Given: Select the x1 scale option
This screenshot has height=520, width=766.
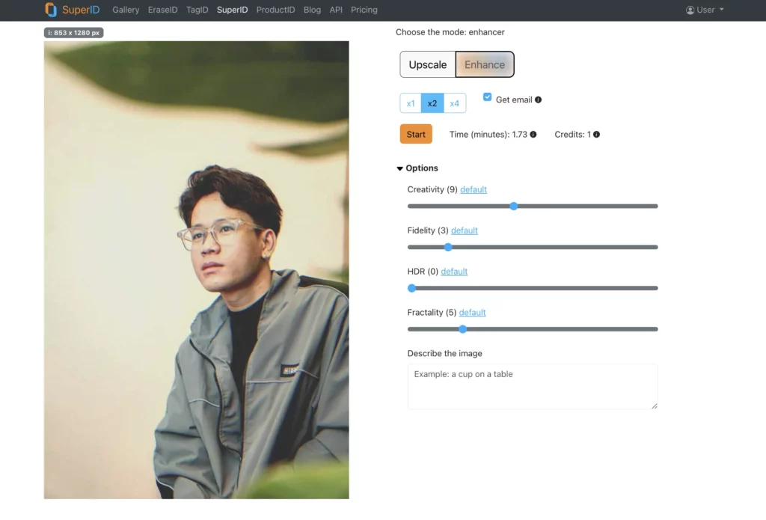Looking at the screenshot, I should pos(411,103).
